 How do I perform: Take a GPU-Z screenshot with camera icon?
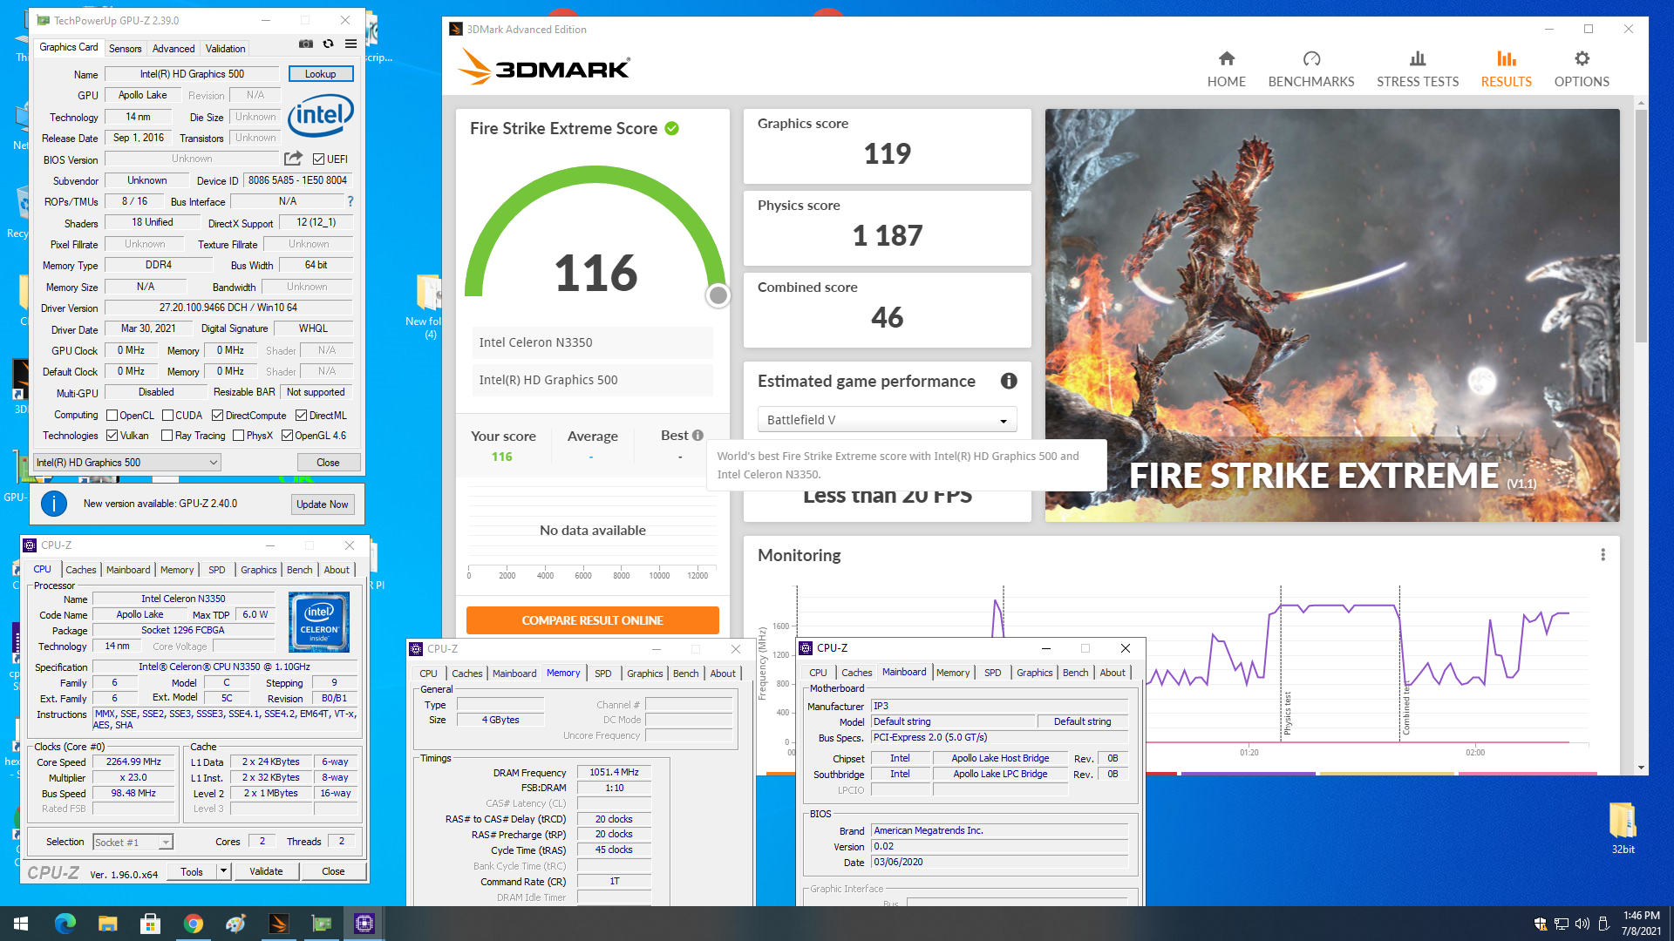click(306, 44)
